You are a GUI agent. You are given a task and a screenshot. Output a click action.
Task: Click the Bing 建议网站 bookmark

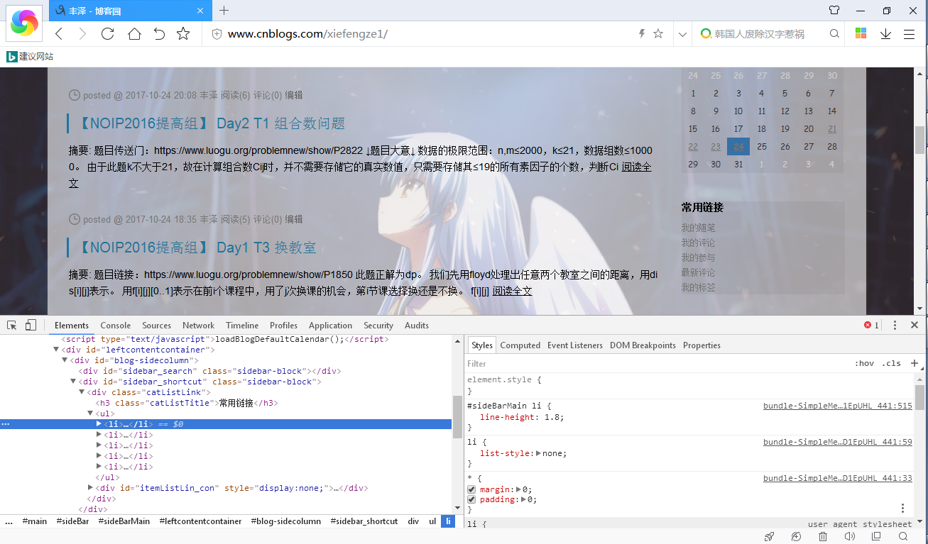(x=30, y=57)
